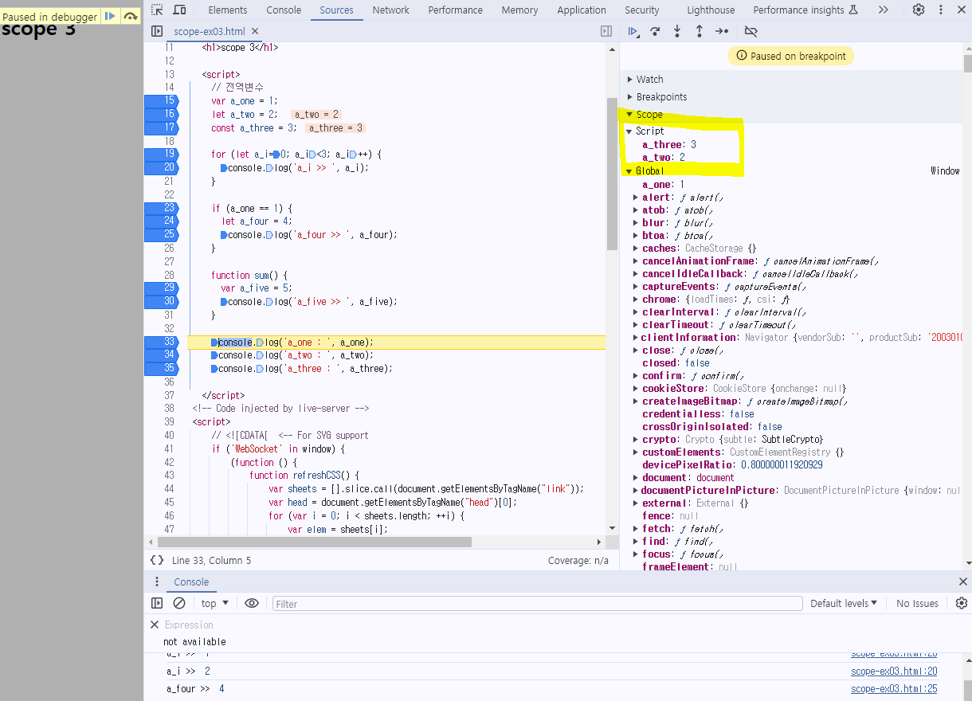The image size is (972, 701).
Task: Close the console drawer
Action: [x=962, y=582]
